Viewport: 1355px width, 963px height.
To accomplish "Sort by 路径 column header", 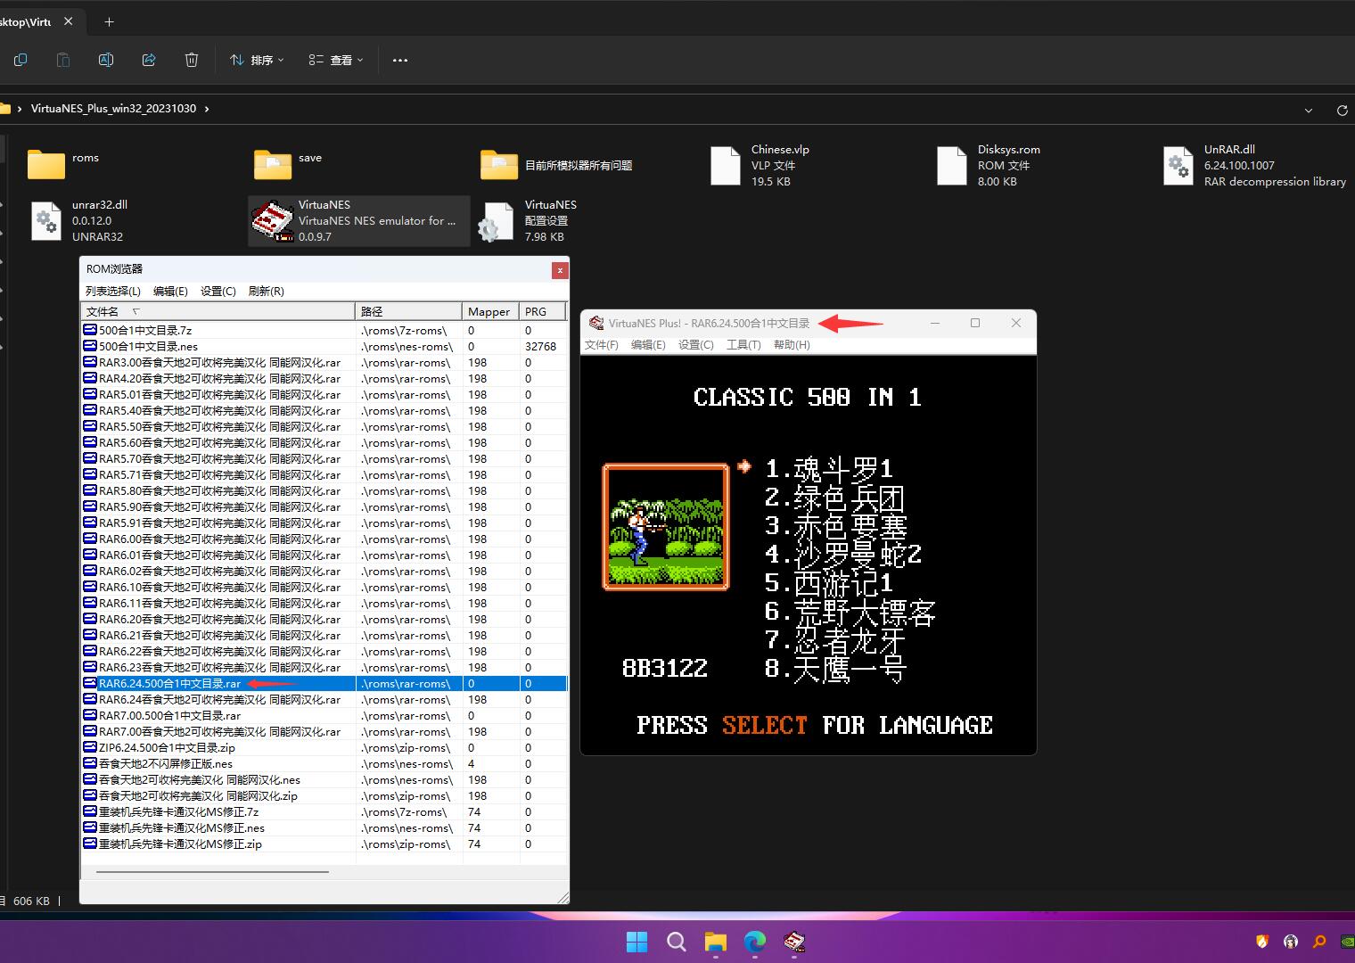I will point(409,311).
